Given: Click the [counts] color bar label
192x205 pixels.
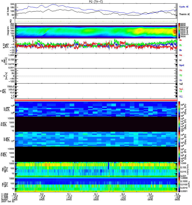Looking at the screenshot, I should coord(187,31).
